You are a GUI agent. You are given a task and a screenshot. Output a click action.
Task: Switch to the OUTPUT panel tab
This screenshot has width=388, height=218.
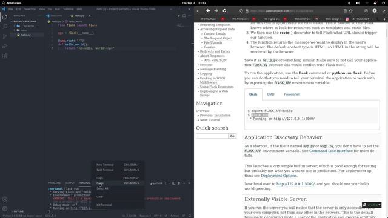click(70, 183)
